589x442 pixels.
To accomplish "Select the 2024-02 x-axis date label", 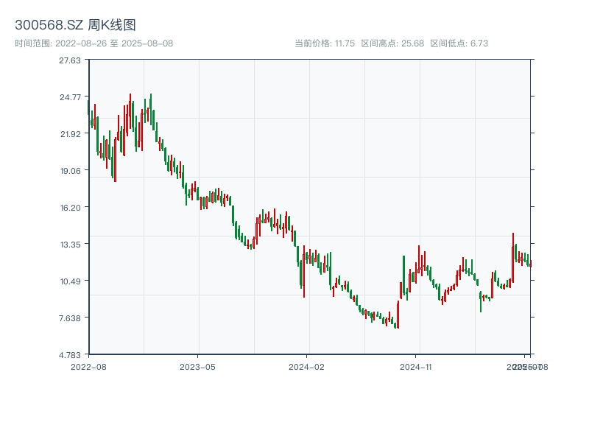I will (307, 366).
